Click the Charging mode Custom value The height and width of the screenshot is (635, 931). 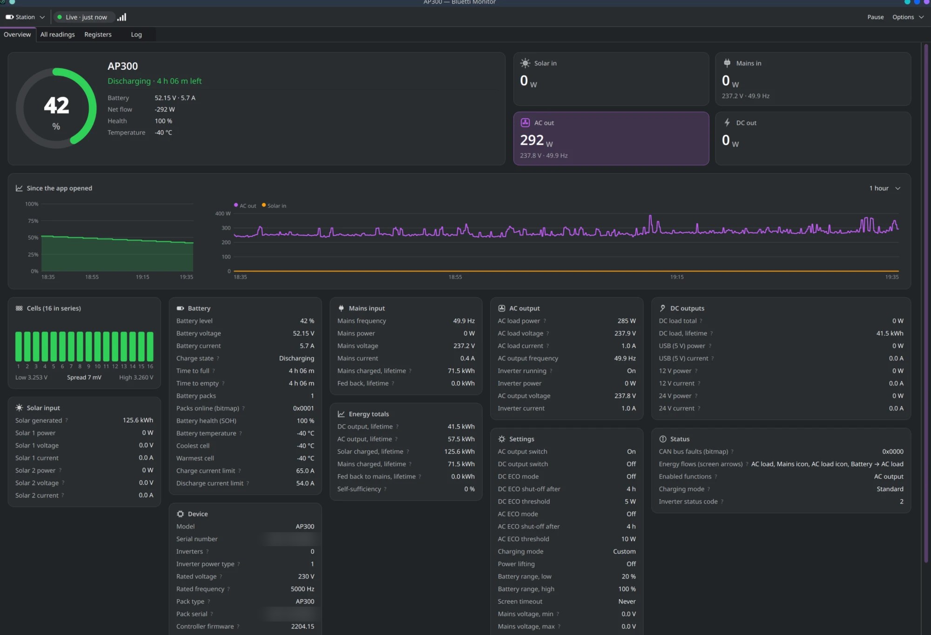624,552
